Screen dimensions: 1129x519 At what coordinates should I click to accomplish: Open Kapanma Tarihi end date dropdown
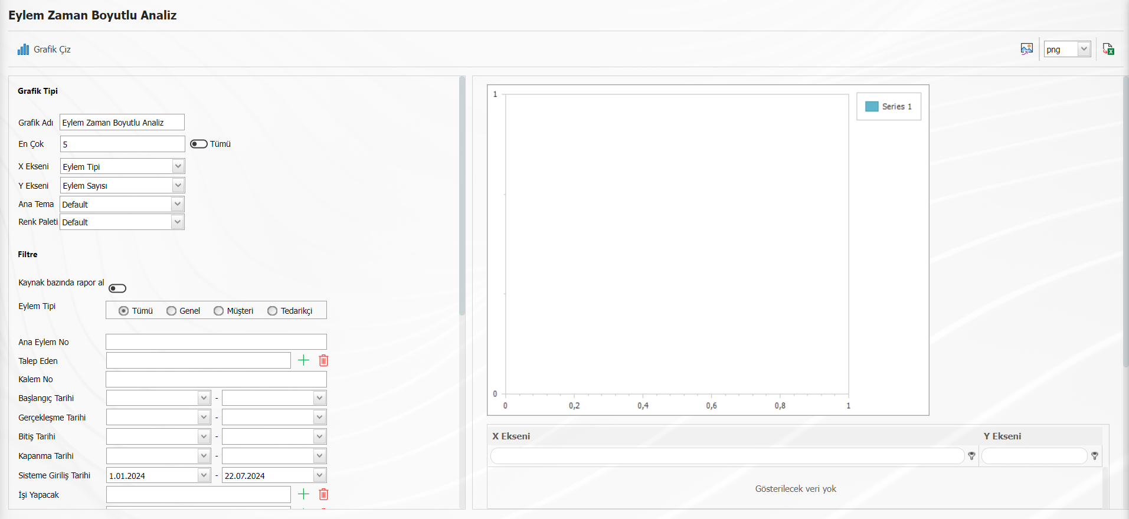click(x=319, y=456)
